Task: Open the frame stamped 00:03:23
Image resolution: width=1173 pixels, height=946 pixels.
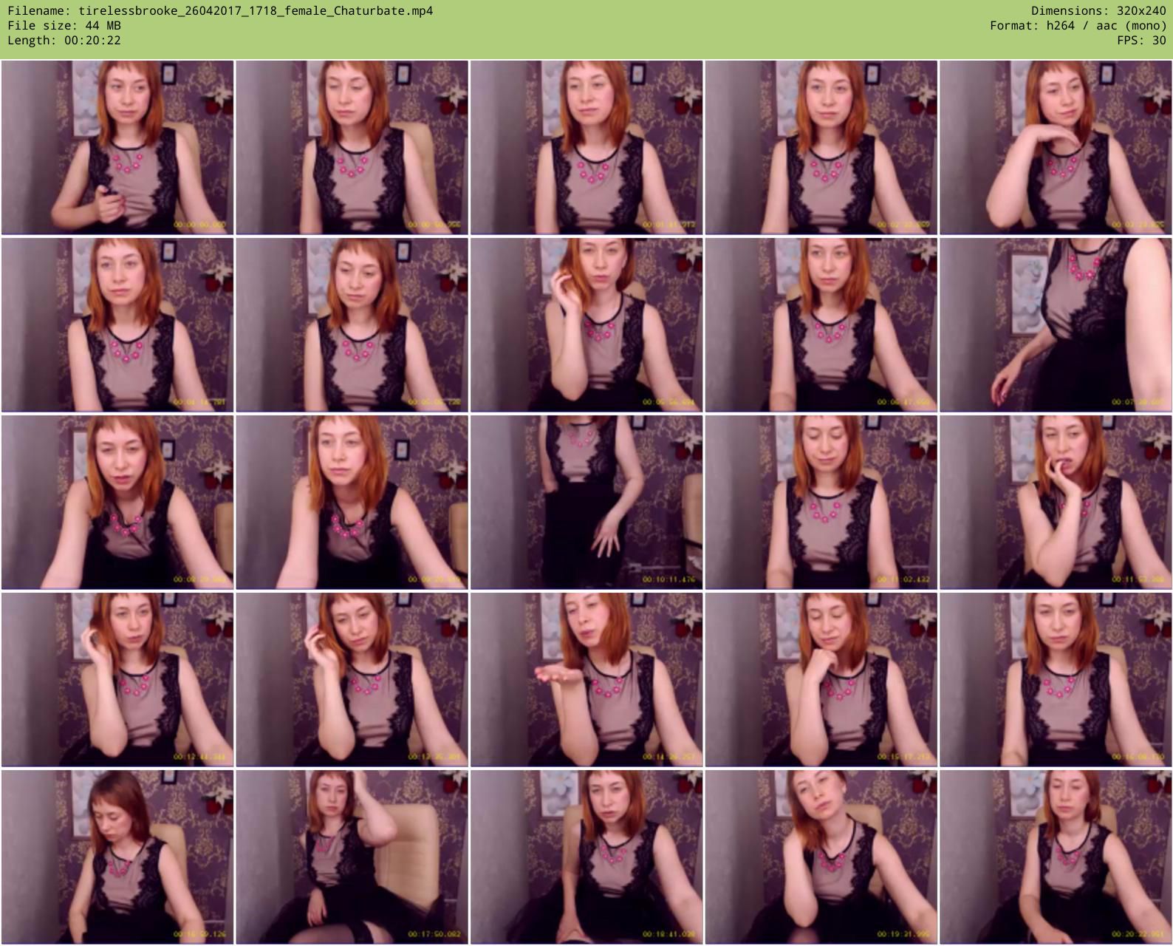Action: pos(1056,148)
